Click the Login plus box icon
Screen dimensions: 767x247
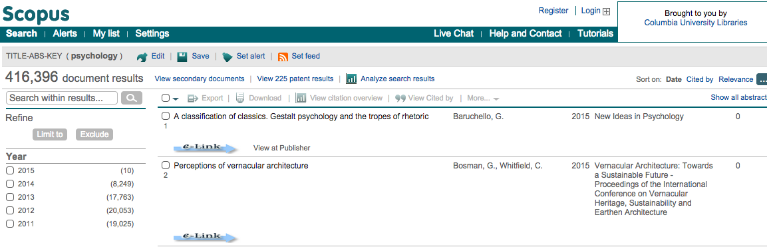point(607,11)
